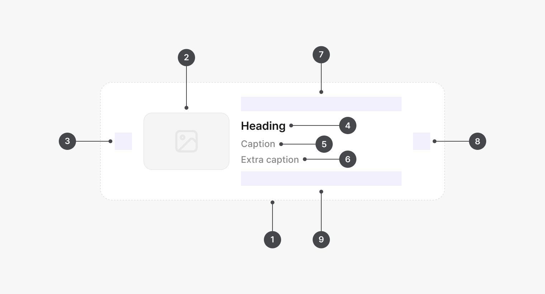Image resolution: width=545 pixels, height=294 pixels.
Task: Click the number 9 annotation badge
Action: 321,240
